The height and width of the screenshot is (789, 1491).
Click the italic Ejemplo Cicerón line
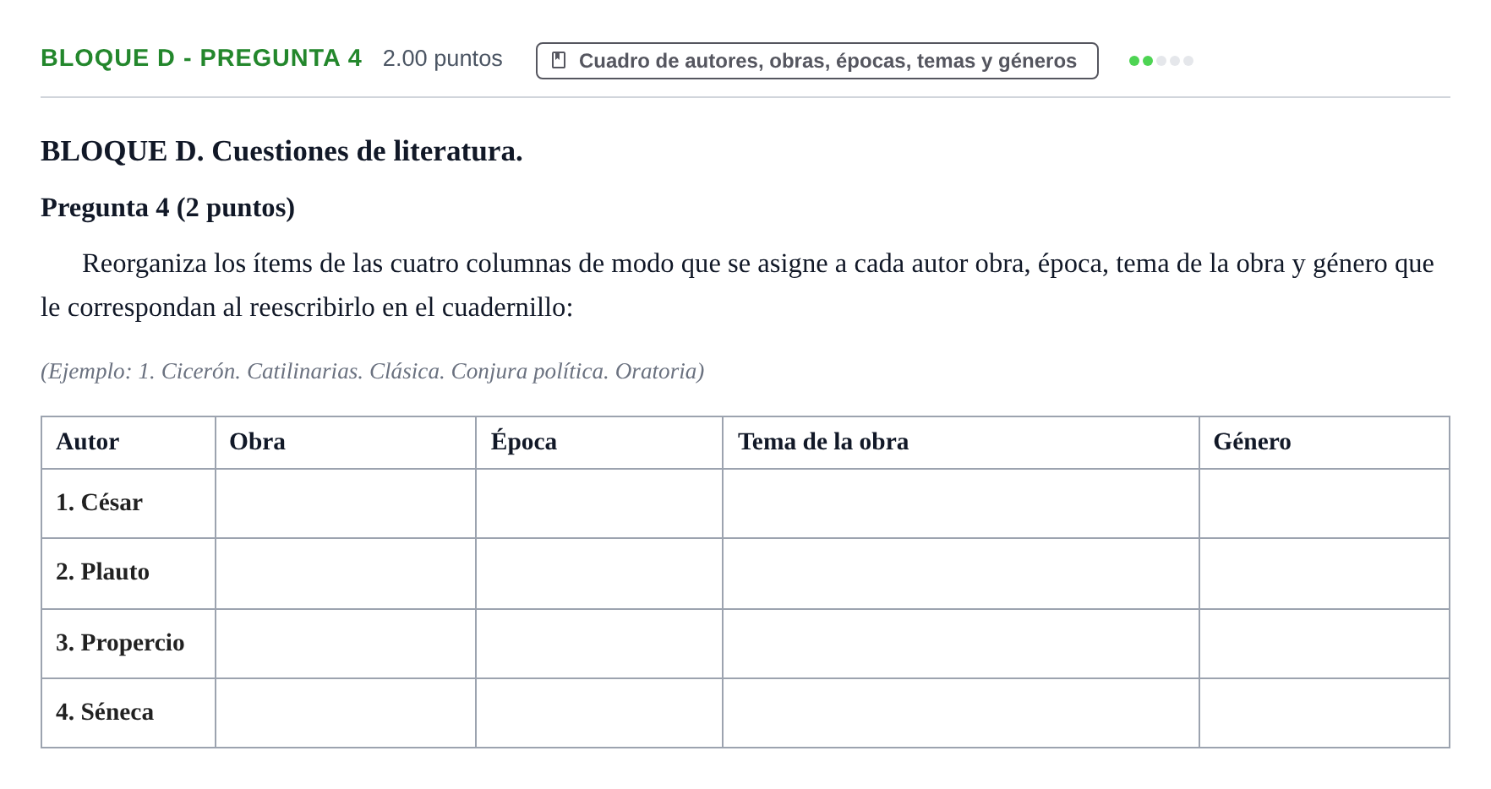pos(372,372)
